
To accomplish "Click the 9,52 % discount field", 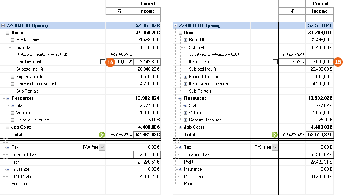I will [x=293, y=62].
